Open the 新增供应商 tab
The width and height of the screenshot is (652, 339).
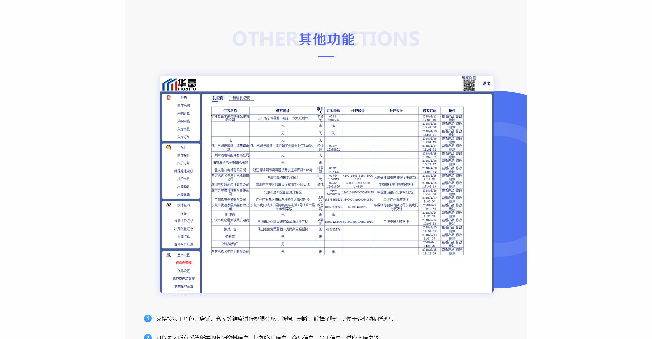click(241, 98)
